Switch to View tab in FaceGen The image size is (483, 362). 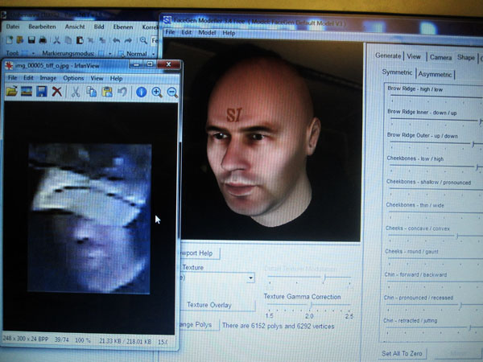click(x=414, y=56)
